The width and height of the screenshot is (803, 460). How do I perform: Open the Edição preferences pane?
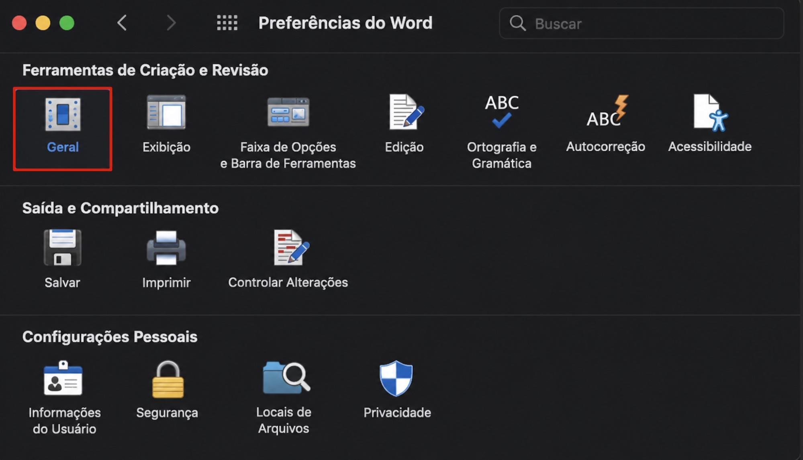point(404,124)
